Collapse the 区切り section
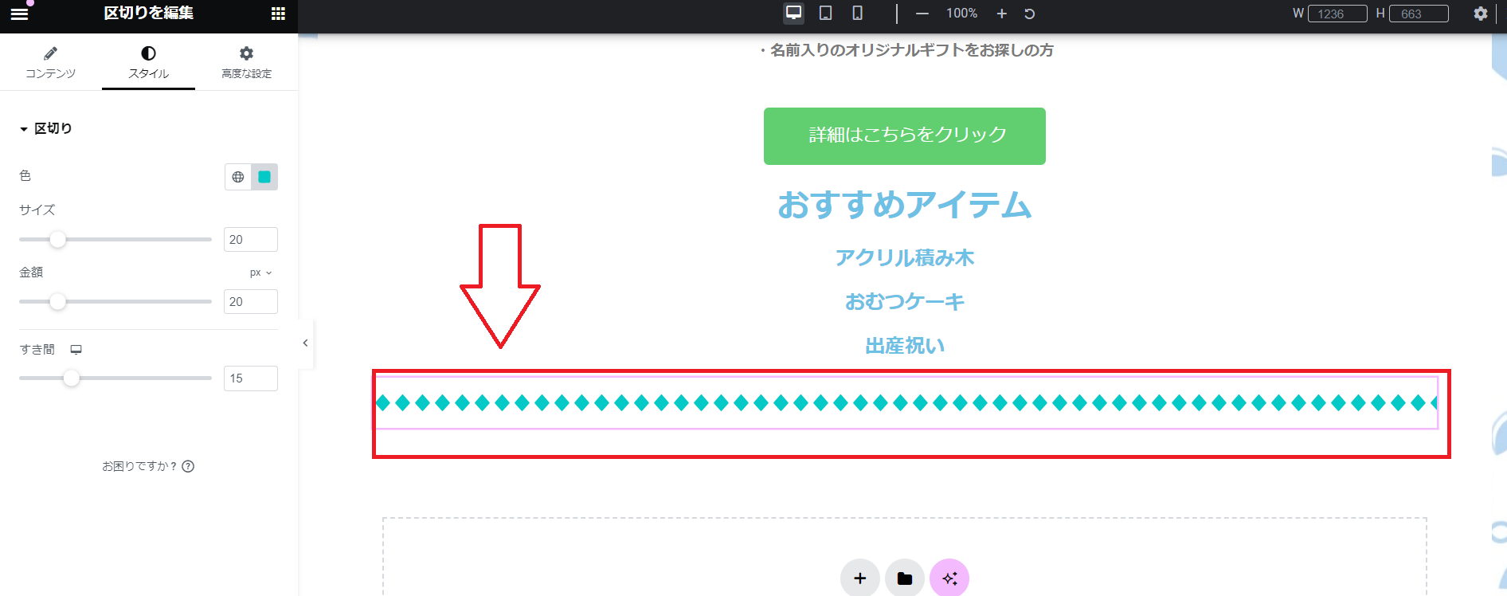 point(46,128)
